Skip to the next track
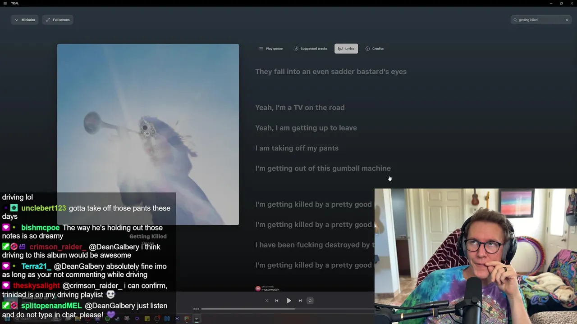The height and width of the screenshot is (324, 577). click(x=300, y=301)
